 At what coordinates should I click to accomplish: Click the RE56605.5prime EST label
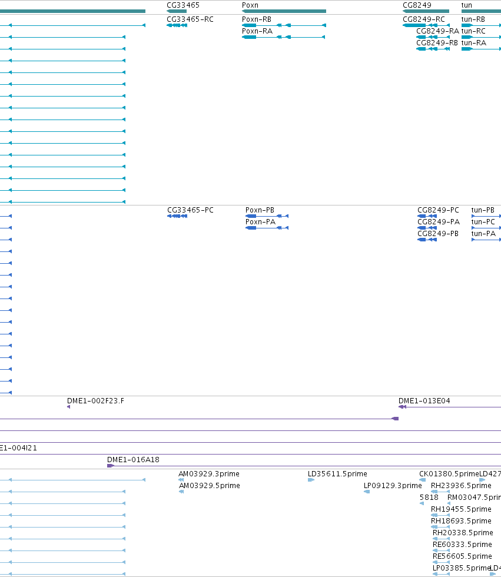coord(462,556)
